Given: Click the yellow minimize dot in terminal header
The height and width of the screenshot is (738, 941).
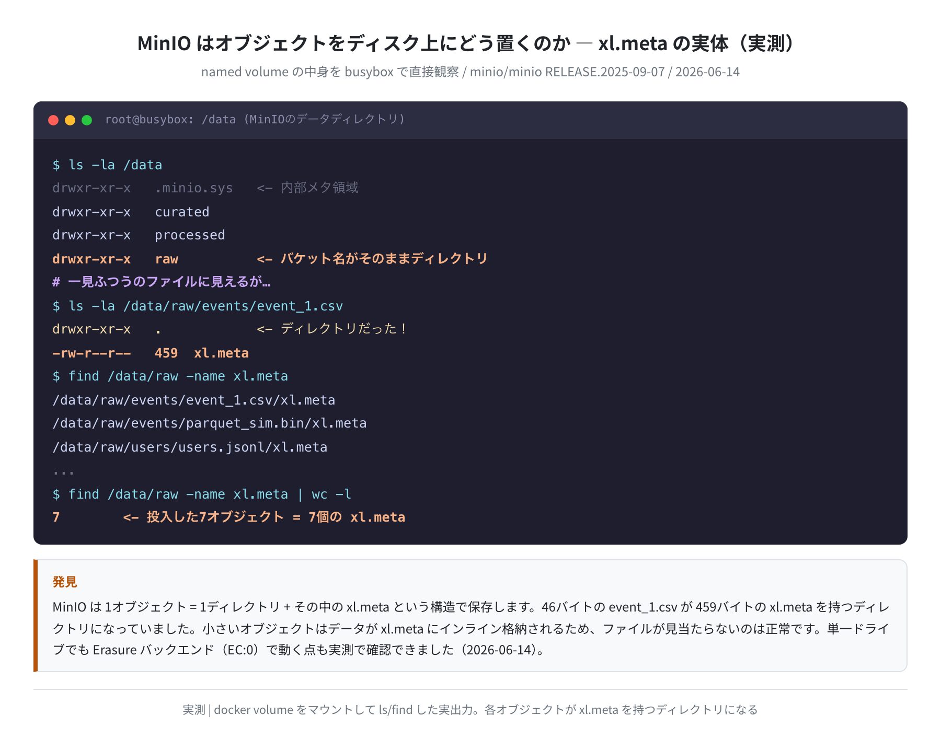Looking at the screenshot, I should pos(70,120).
